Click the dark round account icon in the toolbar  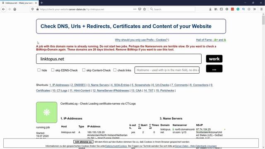coord(227,9)
